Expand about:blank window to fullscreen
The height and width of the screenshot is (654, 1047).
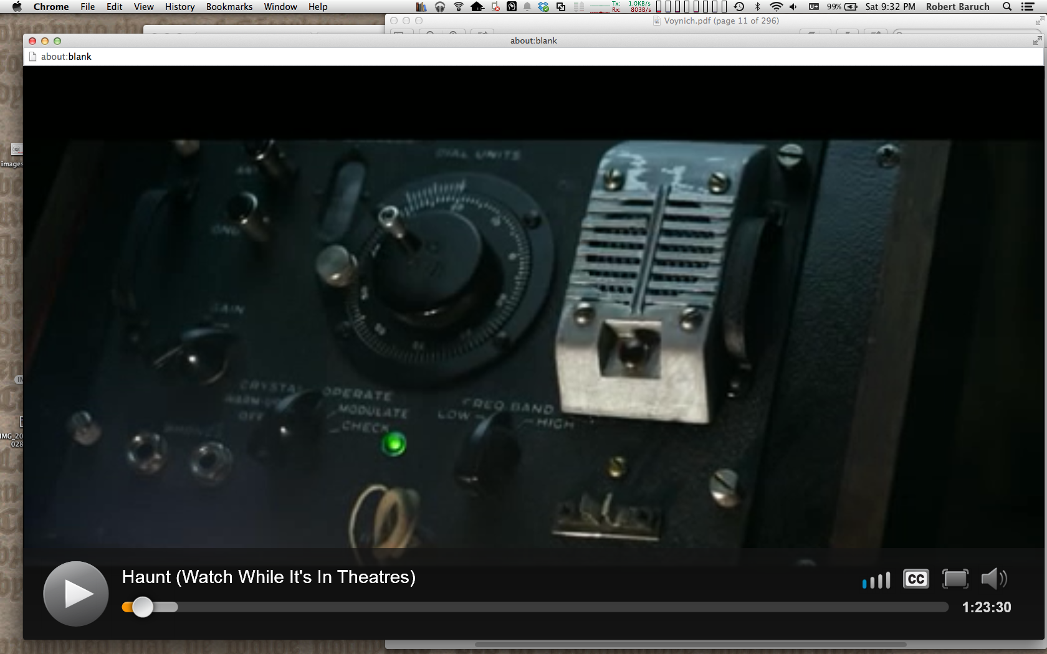click(1037, 40)
